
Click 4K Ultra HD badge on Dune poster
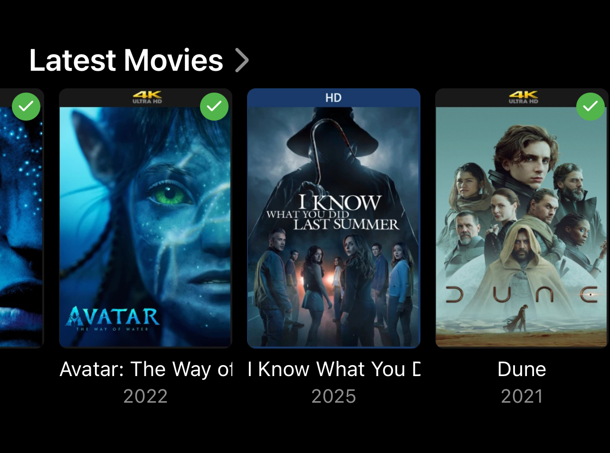click(523, 98)
